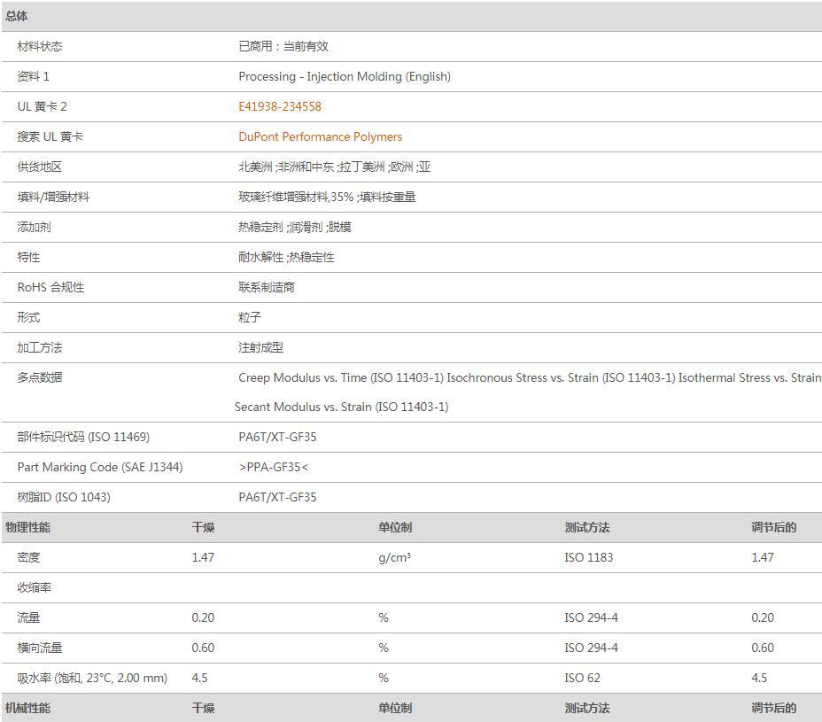Open Processing - Injection Molding (English) document
This screenshot has height=722, width=822.
click(x=344, y=76)
